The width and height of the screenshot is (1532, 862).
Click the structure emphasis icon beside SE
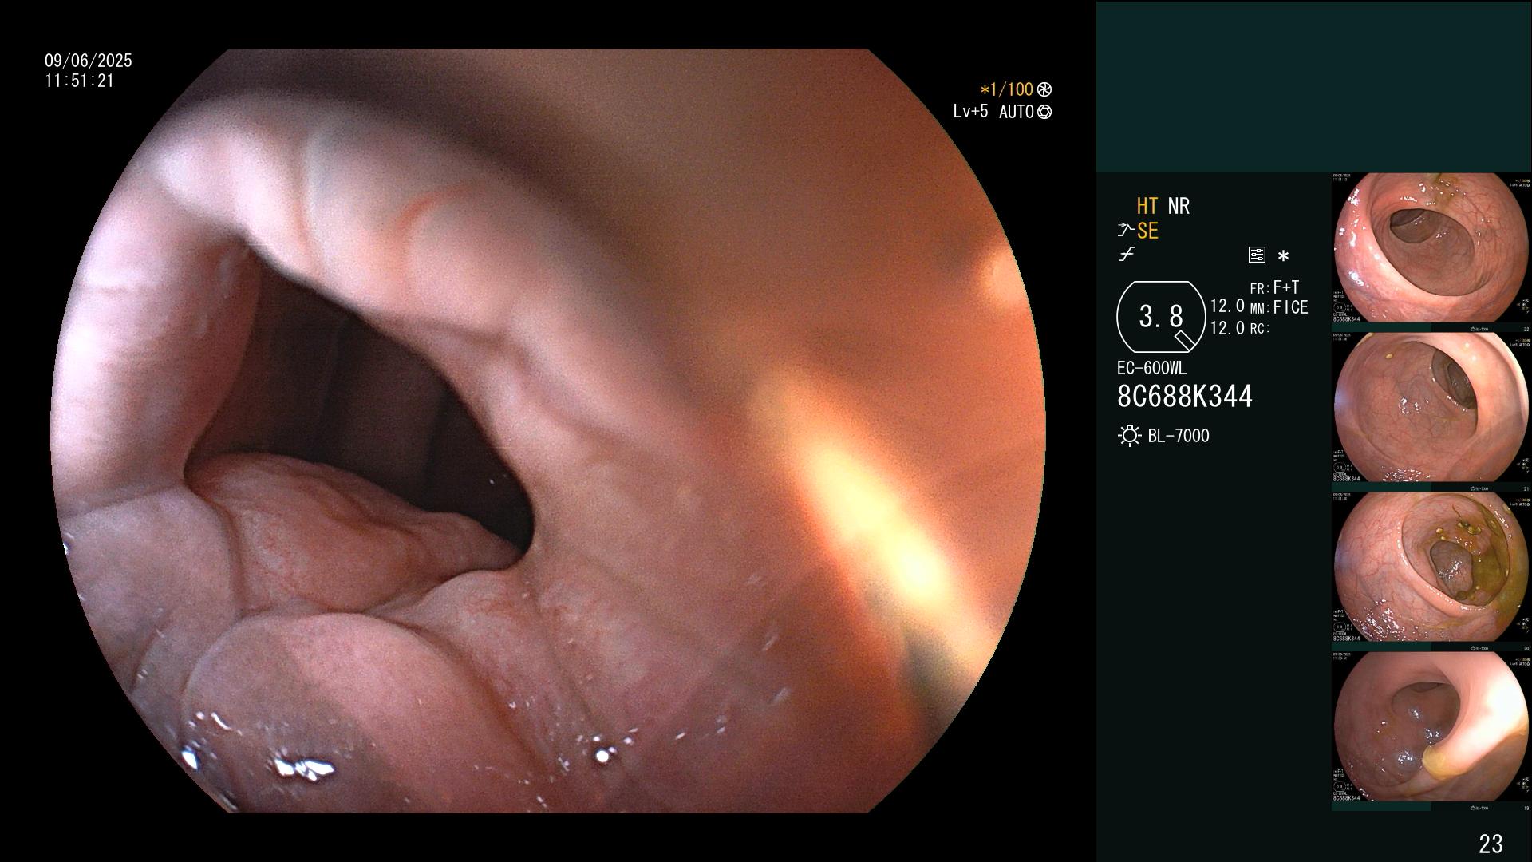click(1126, 231)
